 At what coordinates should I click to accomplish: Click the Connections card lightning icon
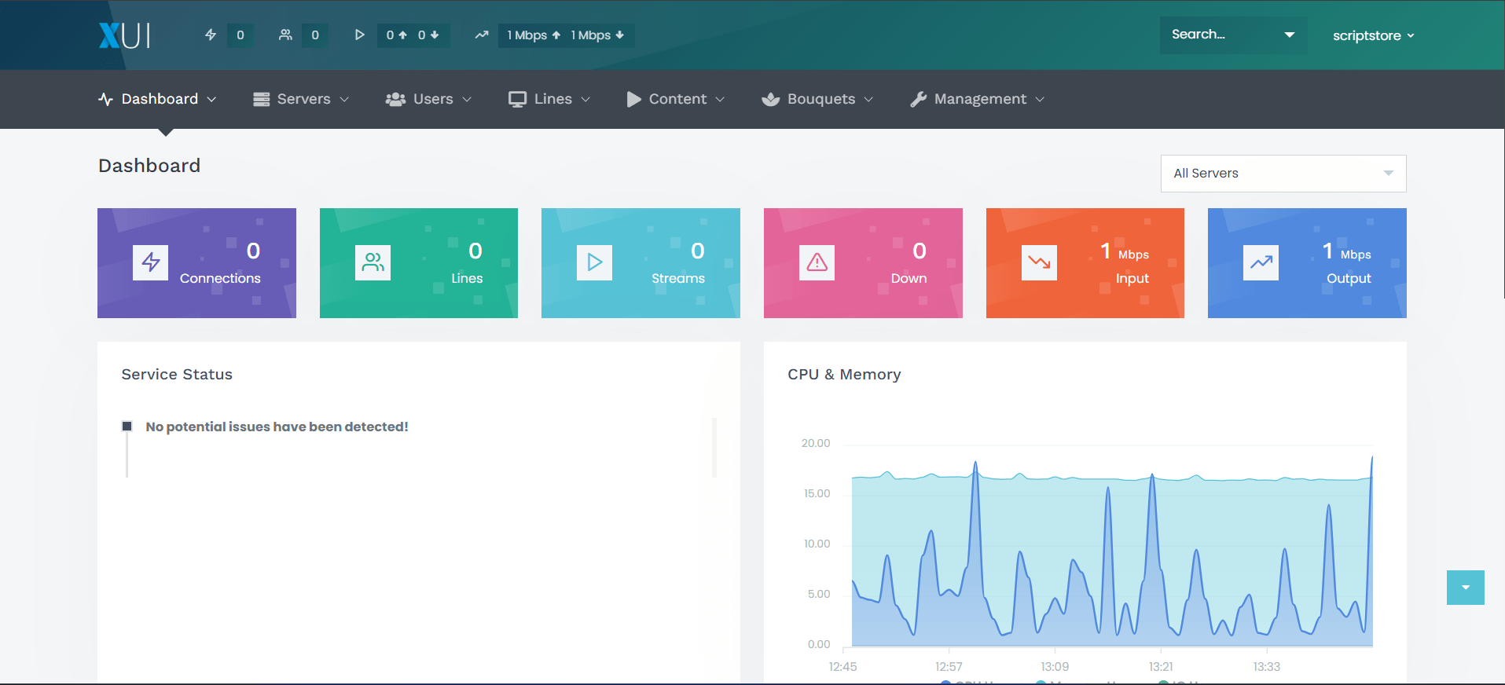coord(150,262)
